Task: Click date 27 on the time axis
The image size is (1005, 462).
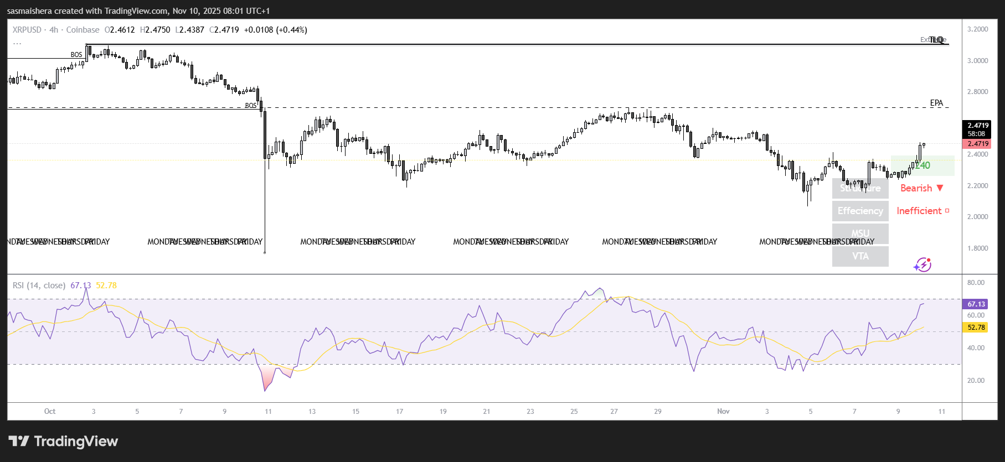Action: point(614,412)
